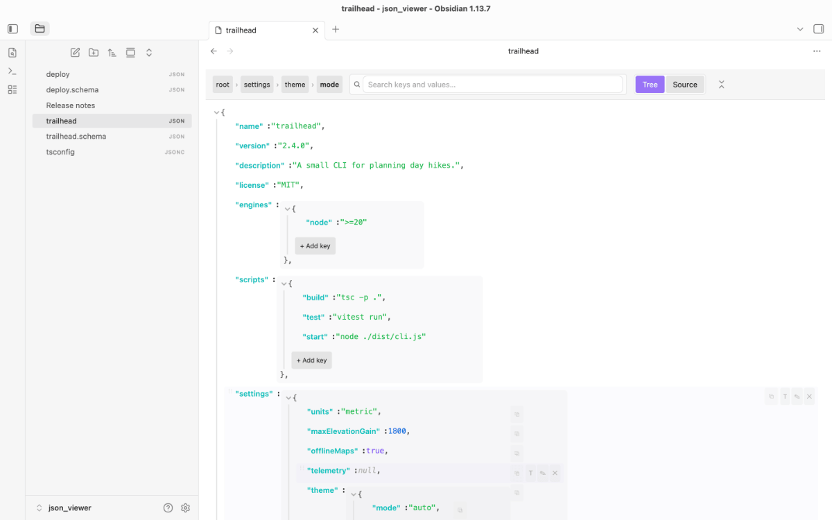Open the Release notes note
Image resolution: width=832 pixels, height=520 pixels.
point(112,105)
